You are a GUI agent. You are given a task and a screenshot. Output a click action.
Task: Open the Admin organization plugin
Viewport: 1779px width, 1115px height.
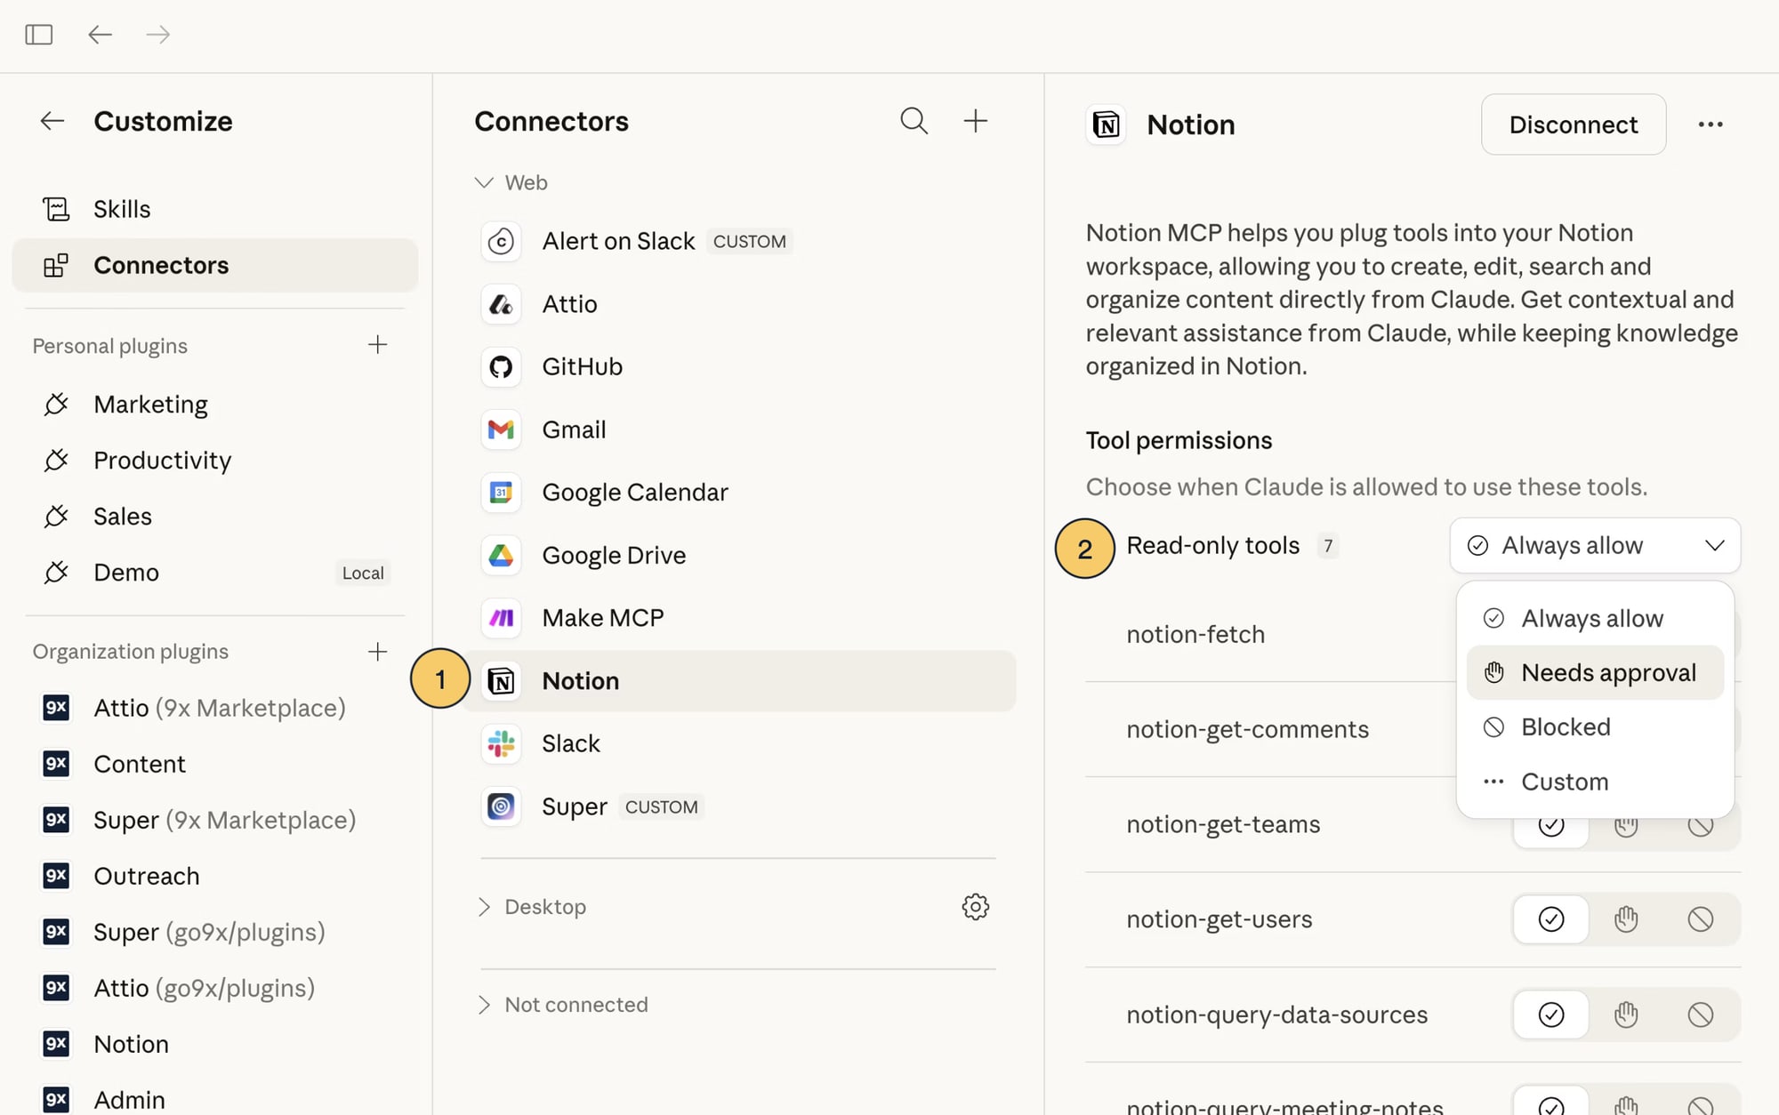(215, 1099)
